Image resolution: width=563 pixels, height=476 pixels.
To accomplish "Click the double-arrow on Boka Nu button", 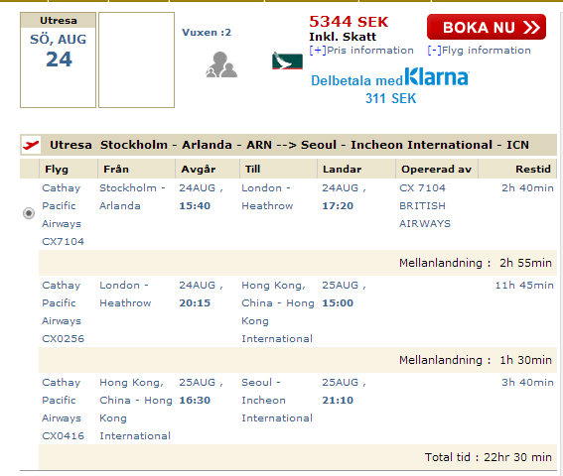I will tap(531, 27).
